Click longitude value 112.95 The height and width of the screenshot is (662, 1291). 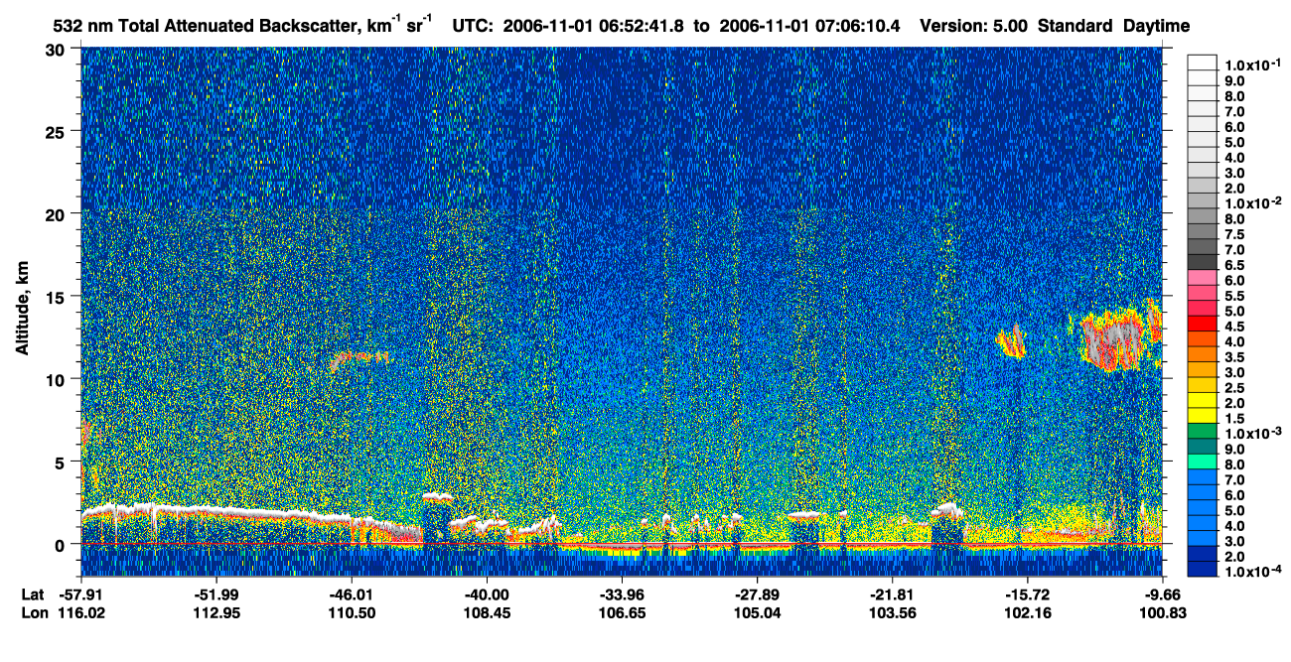click(x=217, y=612)
